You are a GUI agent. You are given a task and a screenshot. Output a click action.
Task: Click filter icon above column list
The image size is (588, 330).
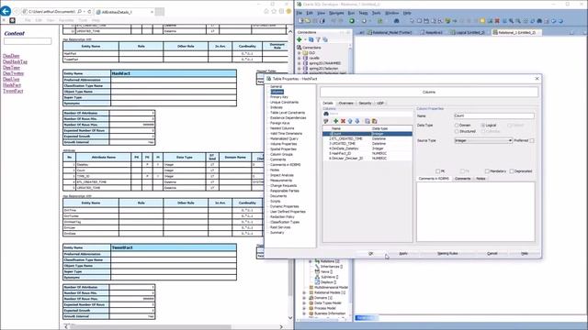pos(326,121)
